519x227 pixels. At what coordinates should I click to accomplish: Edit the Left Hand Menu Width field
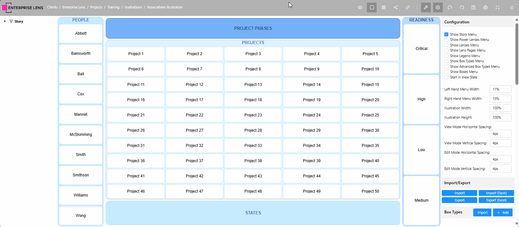501,89
